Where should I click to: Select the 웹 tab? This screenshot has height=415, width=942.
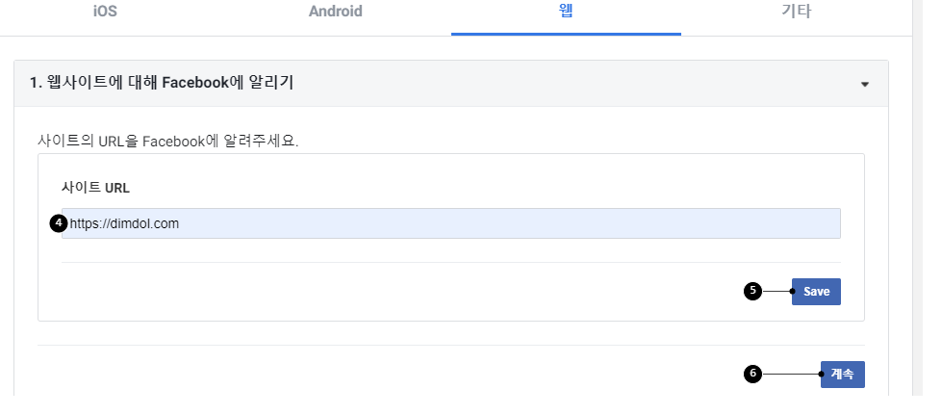[566, 11]
